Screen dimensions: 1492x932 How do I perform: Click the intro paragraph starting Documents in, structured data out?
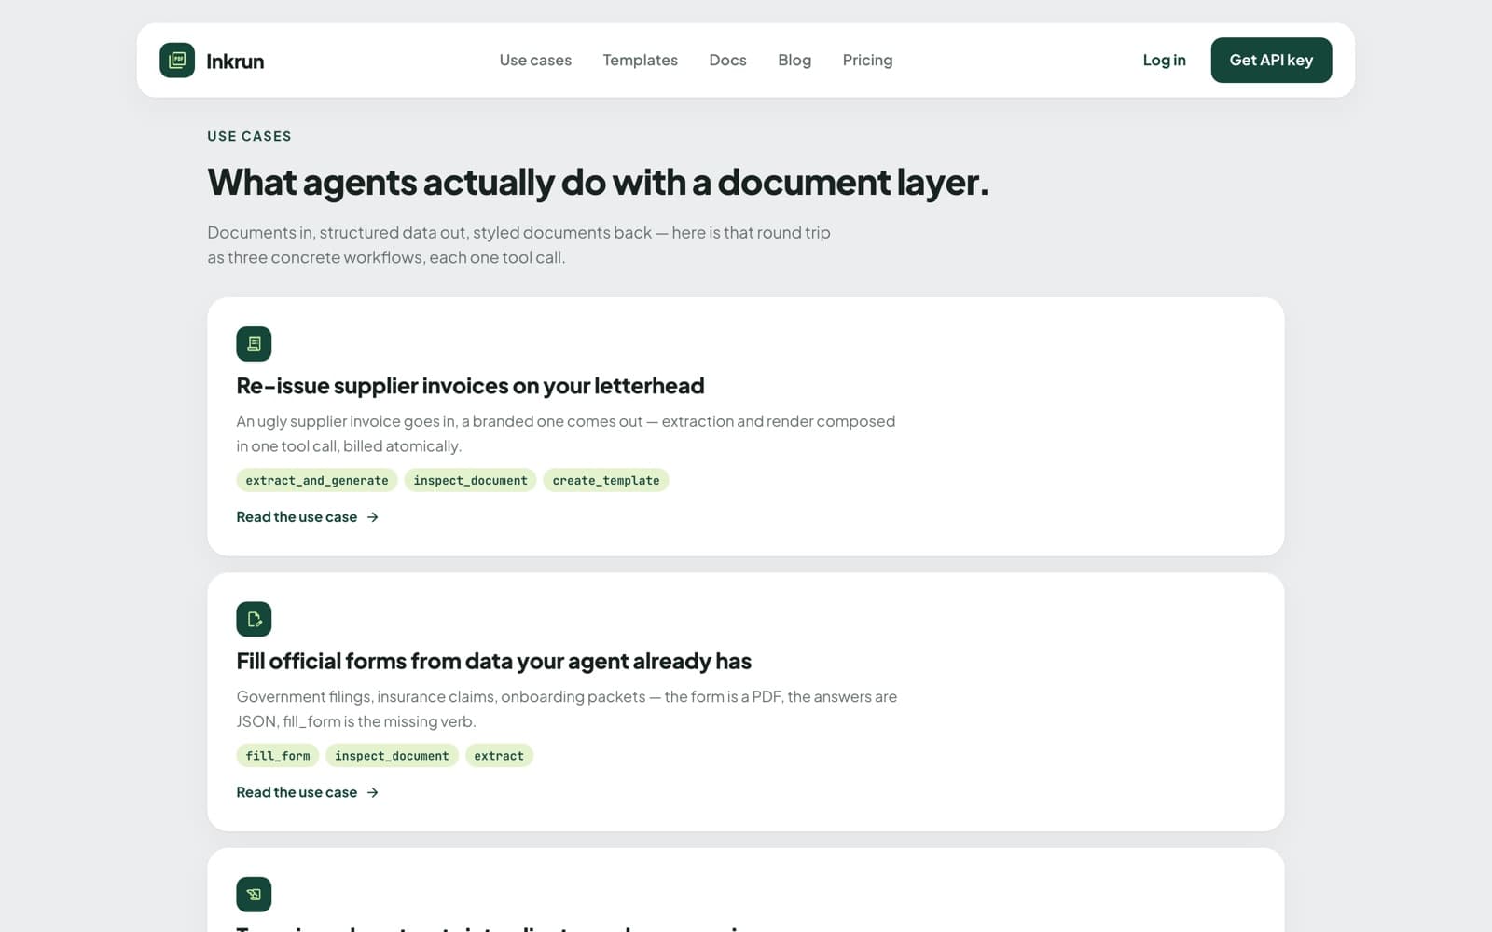518,244
